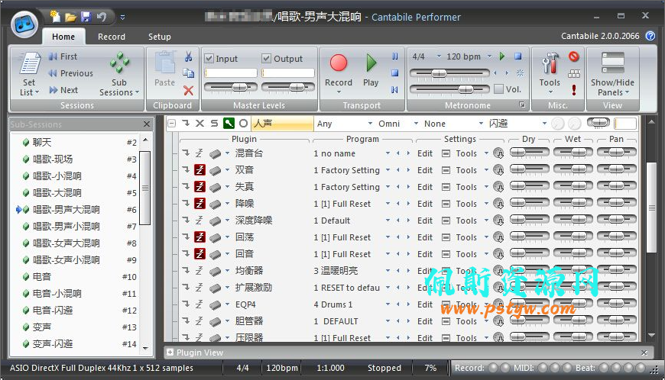Copy the selection with the Clipboard copy icon
This screenshot has width=665, height=380.
188,73
